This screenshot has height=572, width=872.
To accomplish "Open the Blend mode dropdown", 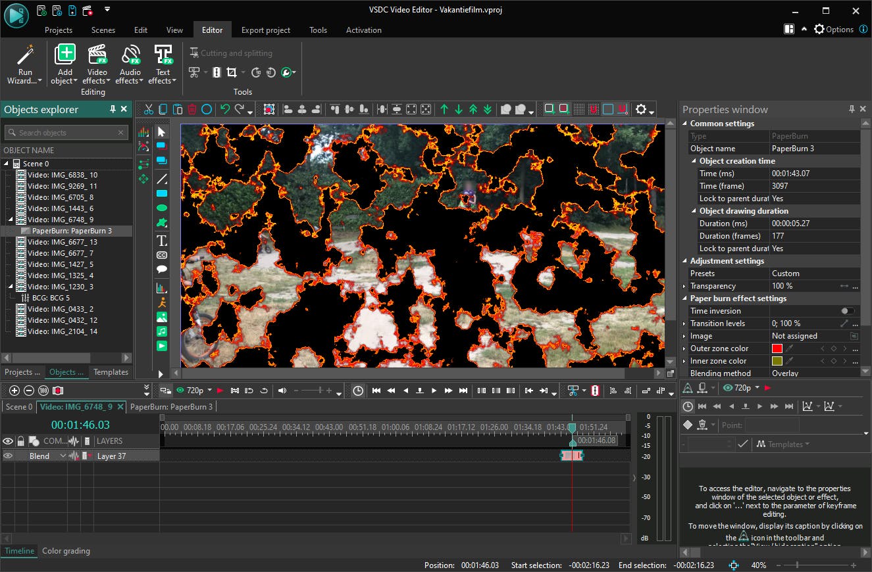I will click(x=63, y=456).
